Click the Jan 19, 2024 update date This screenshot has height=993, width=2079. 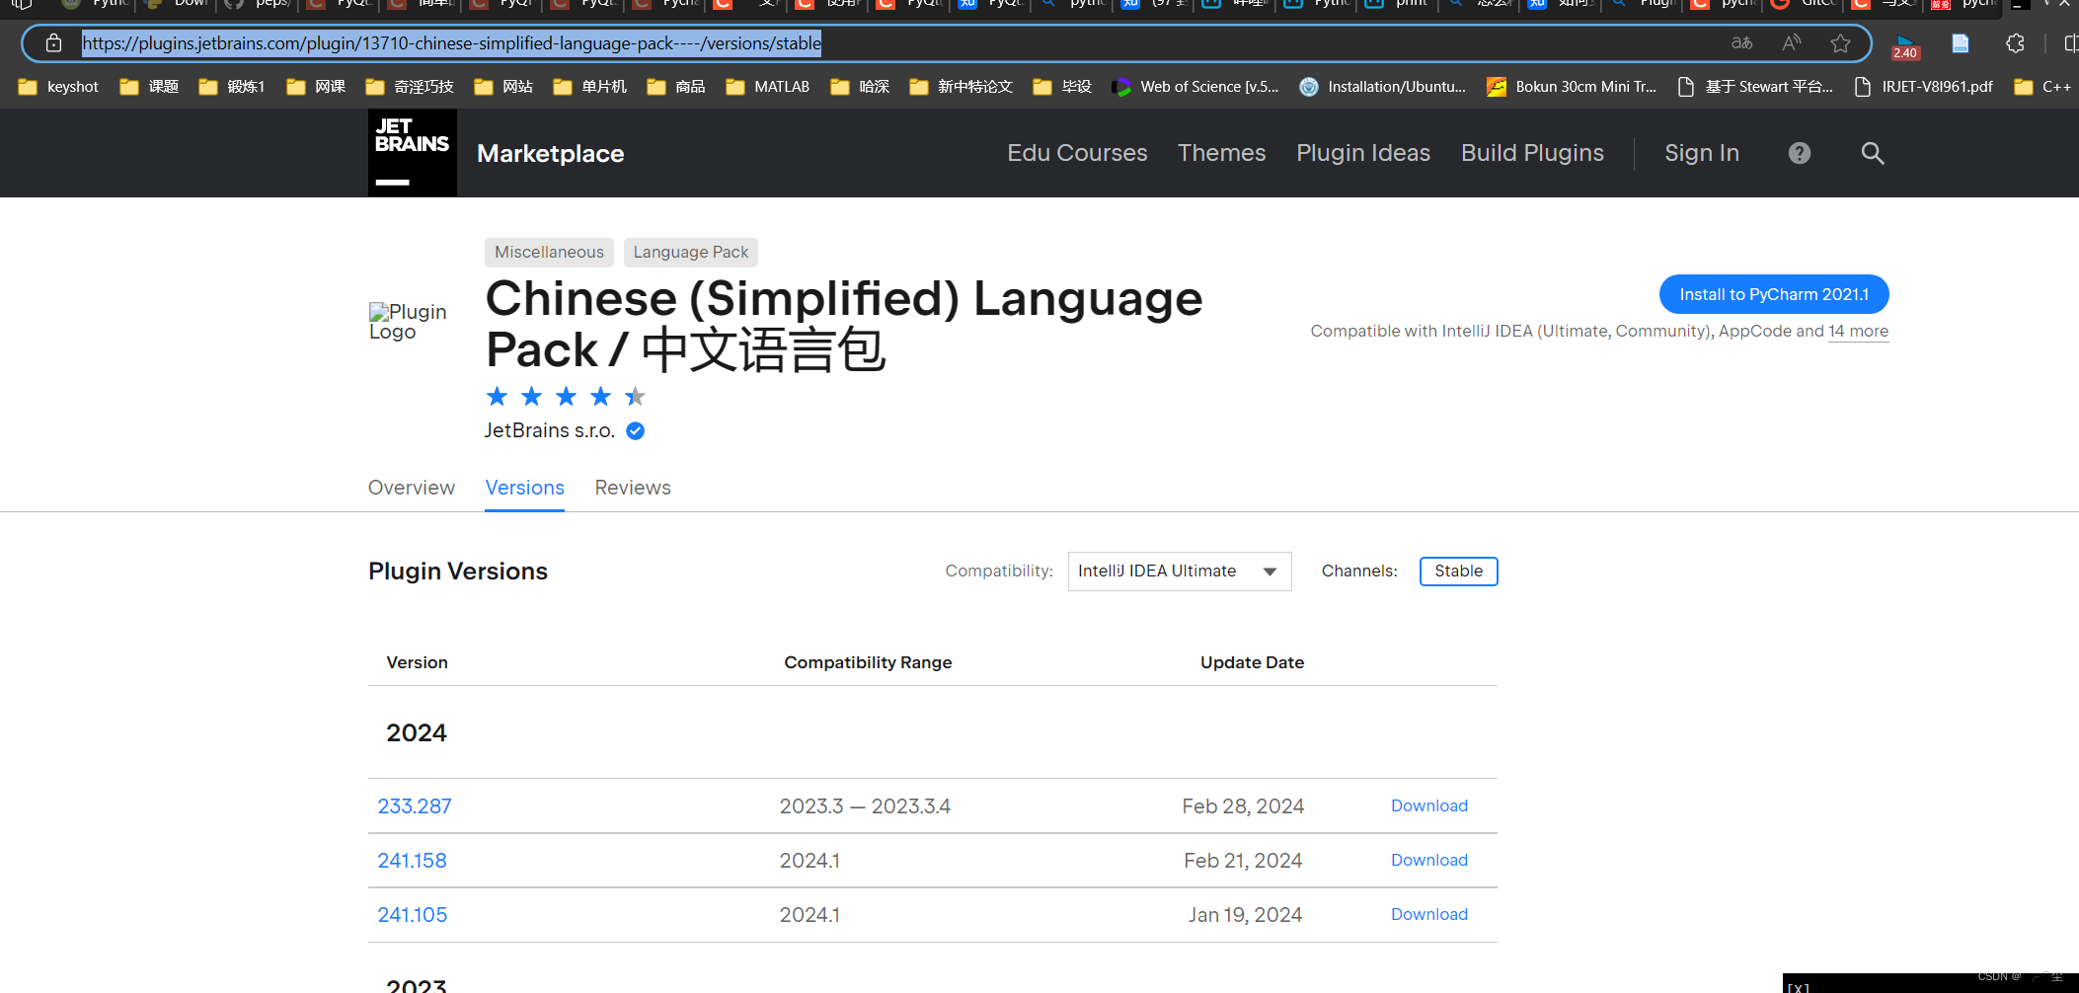(x=1245, y=914)
